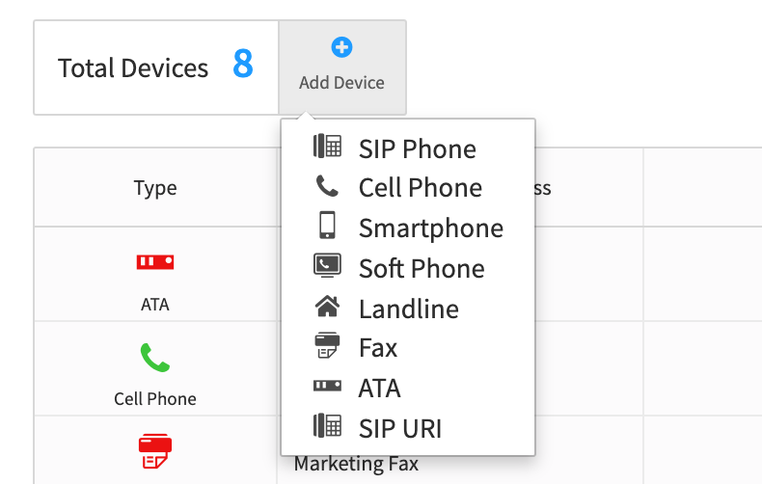
Task: Select SIP Phone from the device menu
Action: (x=418, y=148)
